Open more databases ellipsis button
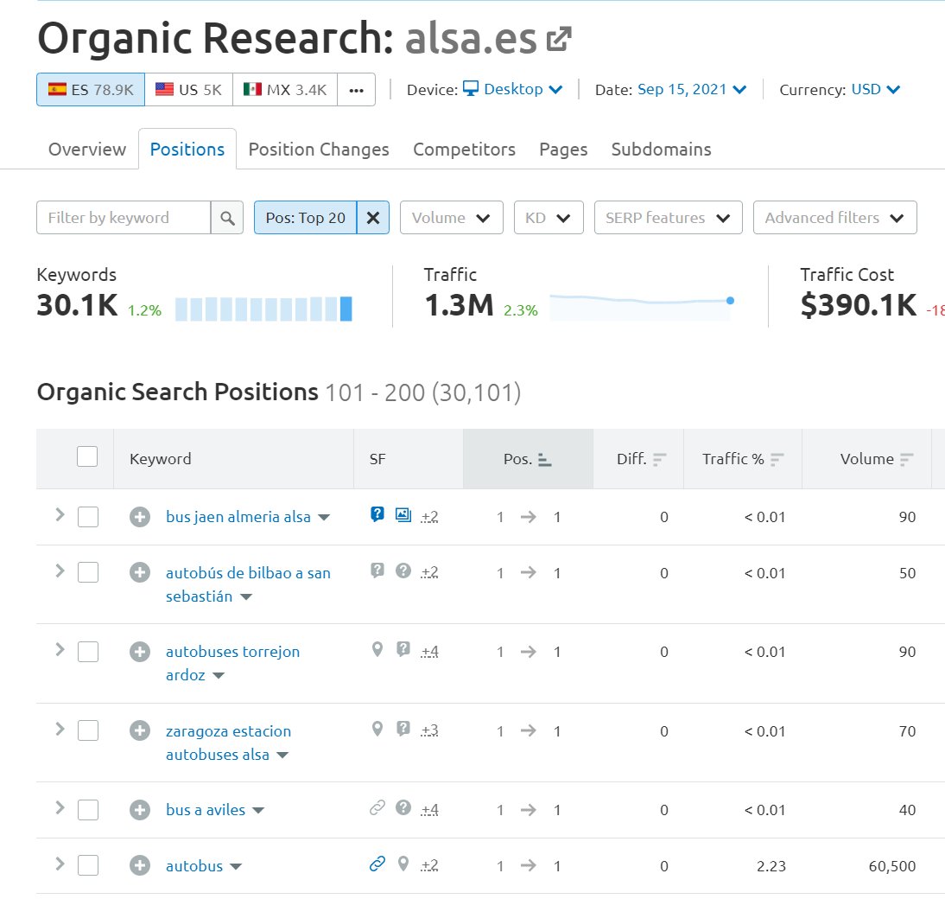 pyautogui.click(x=356, y=90)
